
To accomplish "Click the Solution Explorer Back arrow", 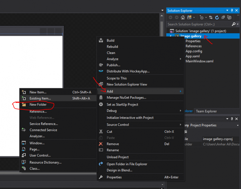I will 170,18.
